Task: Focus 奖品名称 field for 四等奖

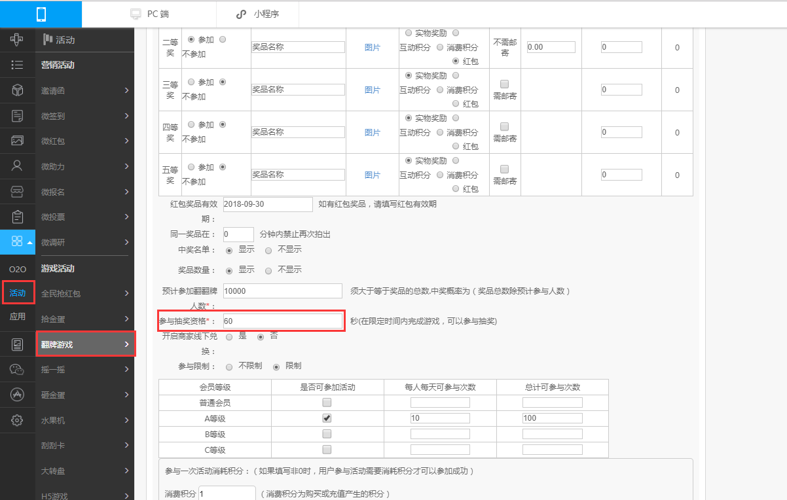Action: (x=298, y=132)
